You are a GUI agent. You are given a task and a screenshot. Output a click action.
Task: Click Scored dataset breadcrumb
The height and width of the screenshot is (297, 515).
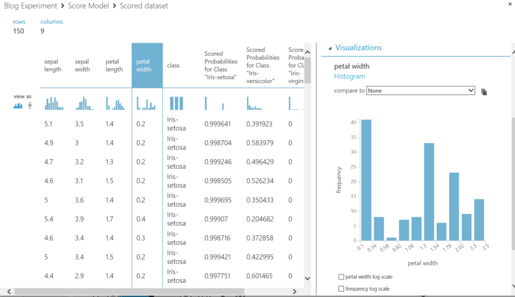[x=144, y=6]
